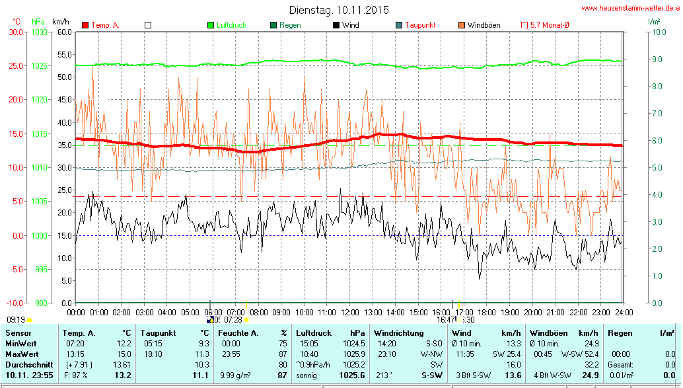
Task: Click the yellow sun icon beside 09:19
Action: point(30,320)
